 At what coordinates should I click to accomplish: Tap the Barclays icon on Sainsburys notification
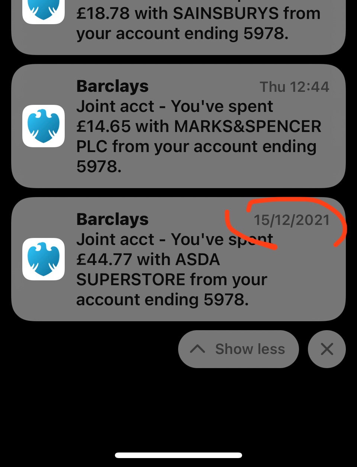pyautogui.click(x=44, y=12)
